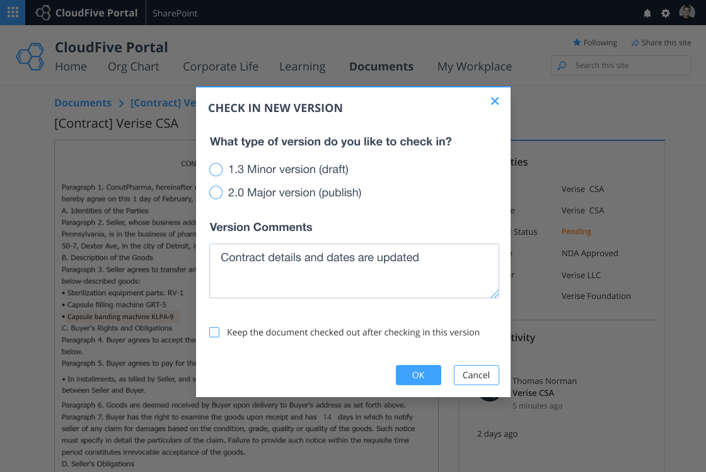Click the CloudFive hexagon logo in header
Image resolution: width=706 pixels, height=472 pixels.
click(30, 57)
